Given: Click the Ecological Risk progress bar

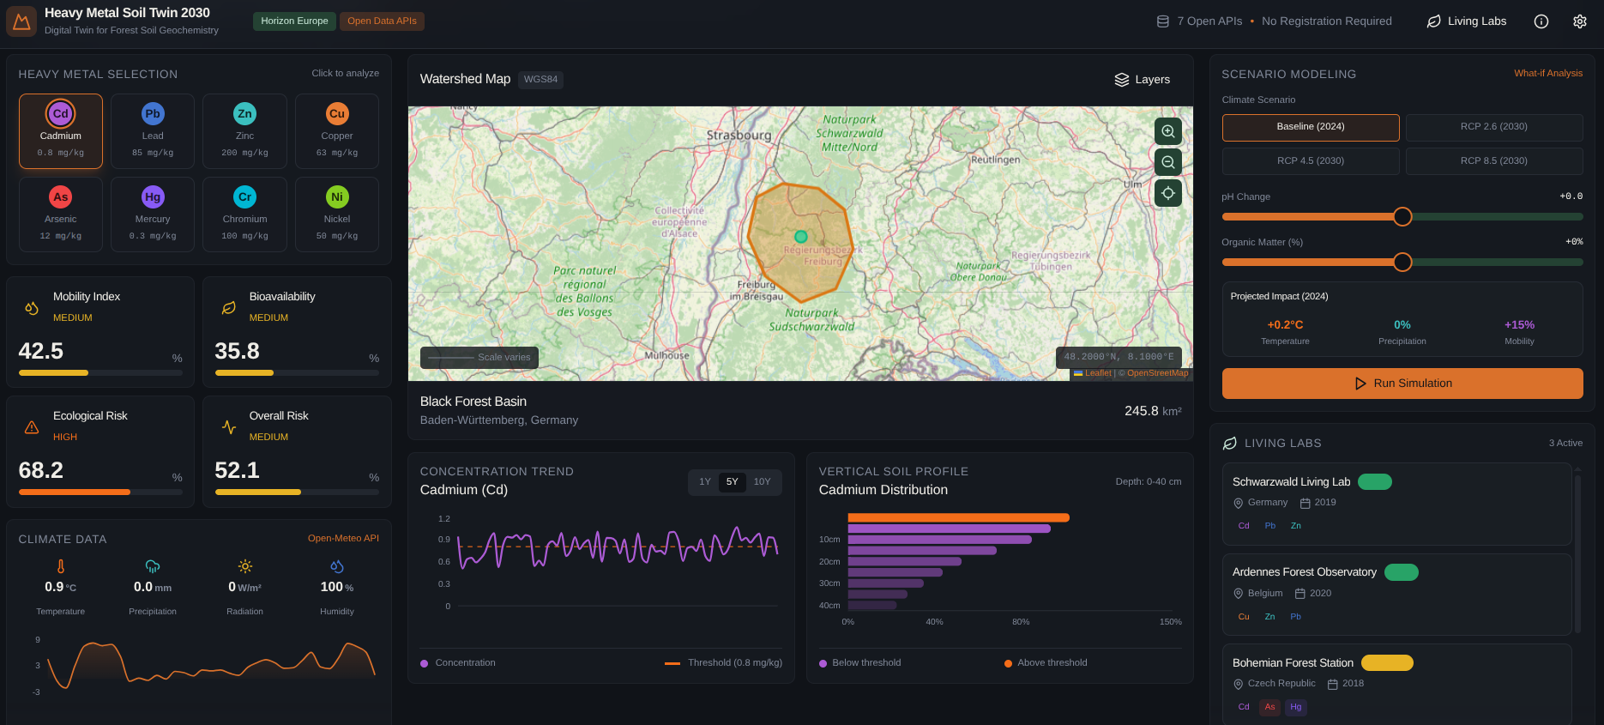Looking at the screenshot, I should (x=100, y=492).
